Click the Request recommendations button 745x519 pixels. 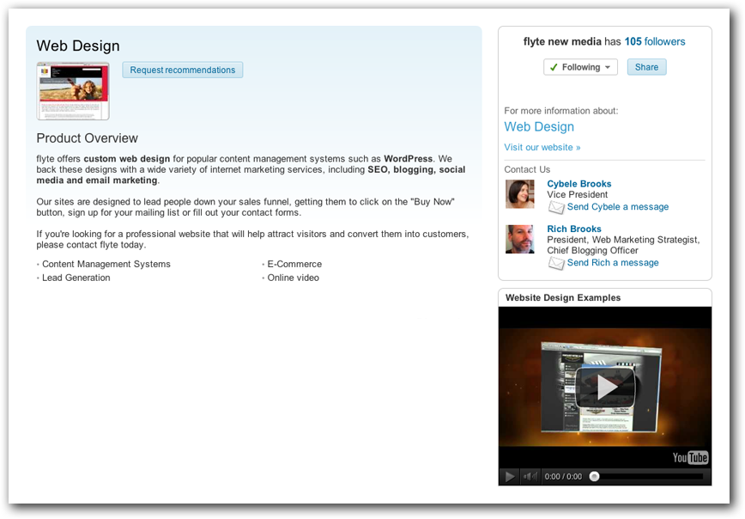[x=183, y=70]
